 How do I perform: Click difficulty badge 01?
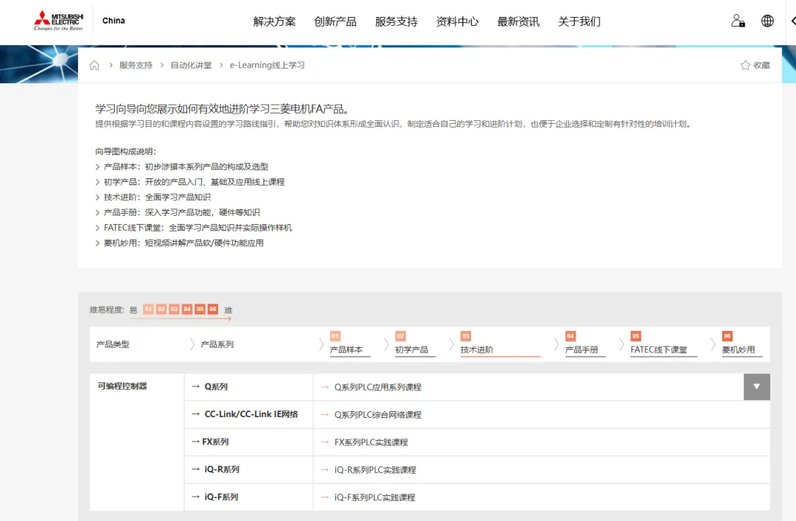click(x=148, y=309)
